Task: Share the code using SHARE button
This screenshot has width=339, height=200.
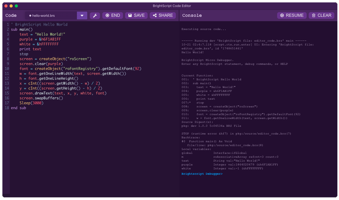Action: click(x=163, y=15)
